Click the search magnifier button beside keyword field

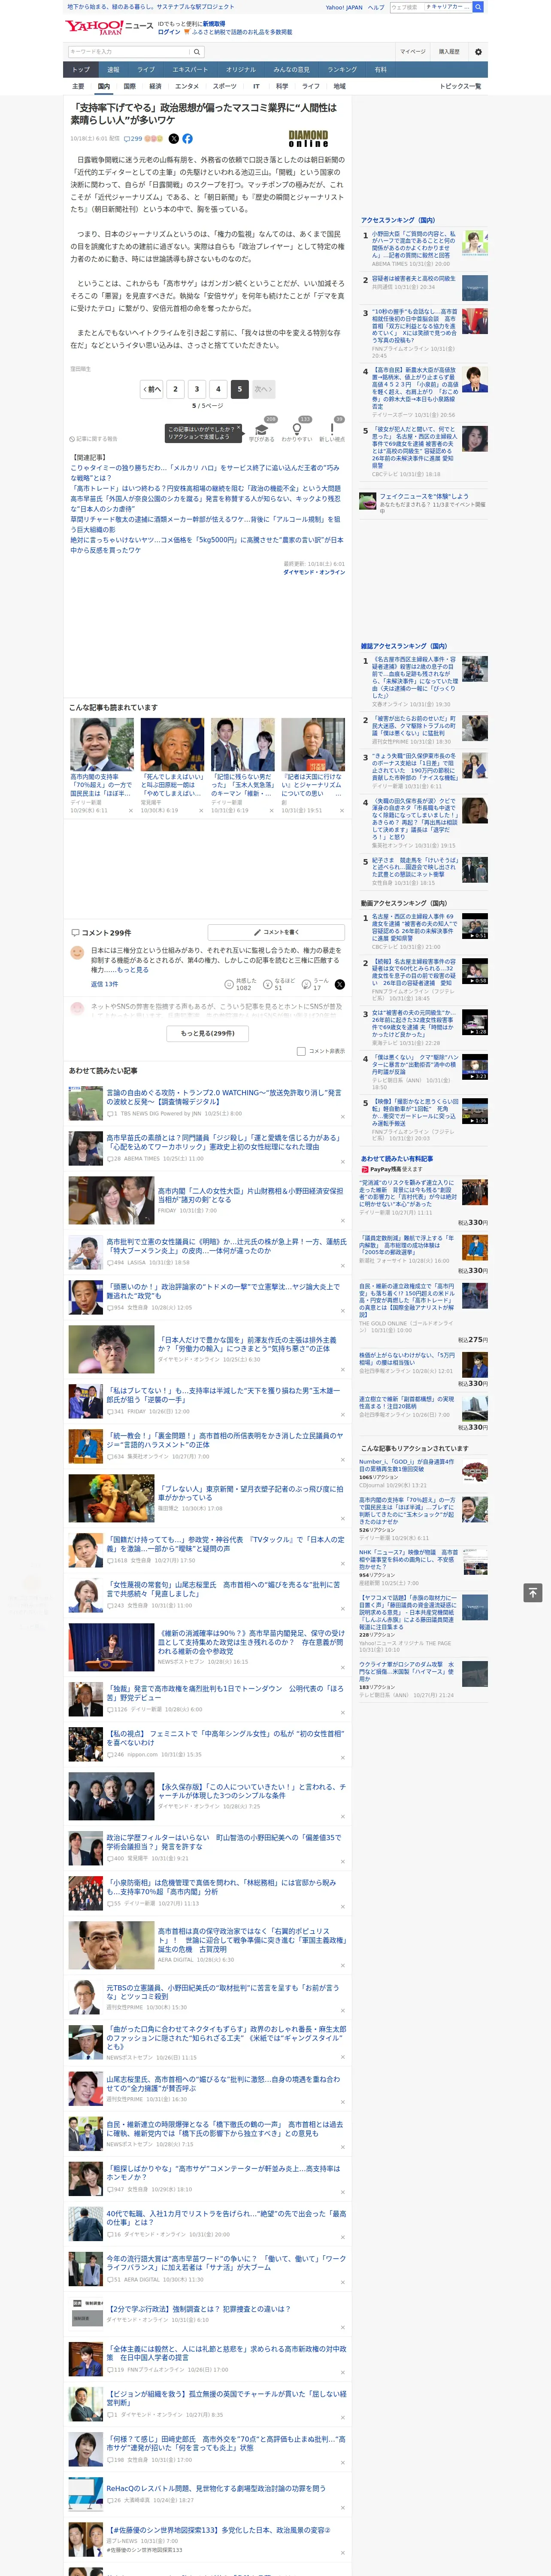(197, 51)
